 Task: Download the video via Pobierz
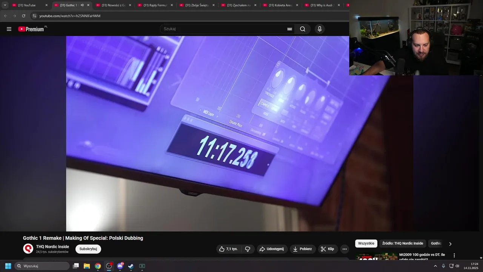303,249
